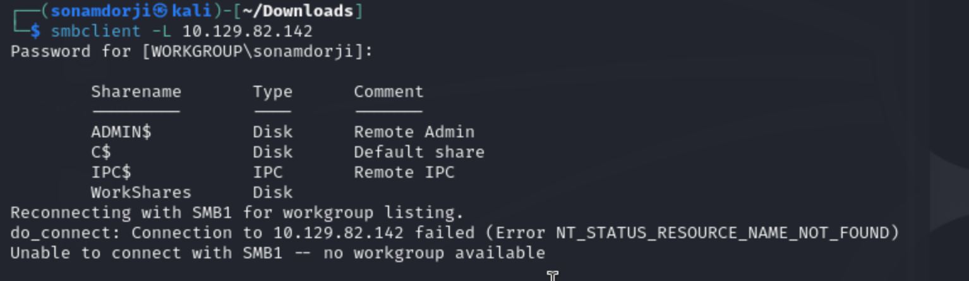The width and height of the screenshot is (969, 281).
Task: Click the Remote Admin comment text
Action: [x=414, y=132]
